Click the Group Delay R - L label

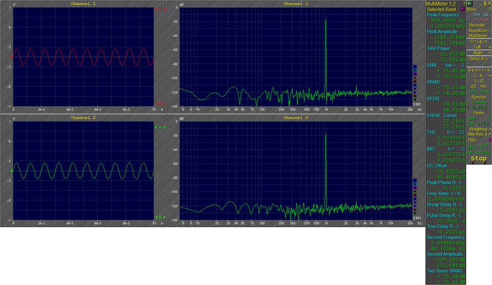445,205
